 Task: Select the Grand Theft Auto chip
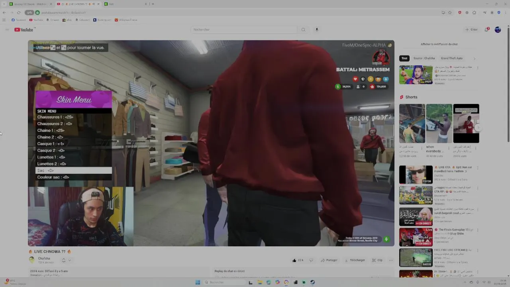[x=451, y=58]
